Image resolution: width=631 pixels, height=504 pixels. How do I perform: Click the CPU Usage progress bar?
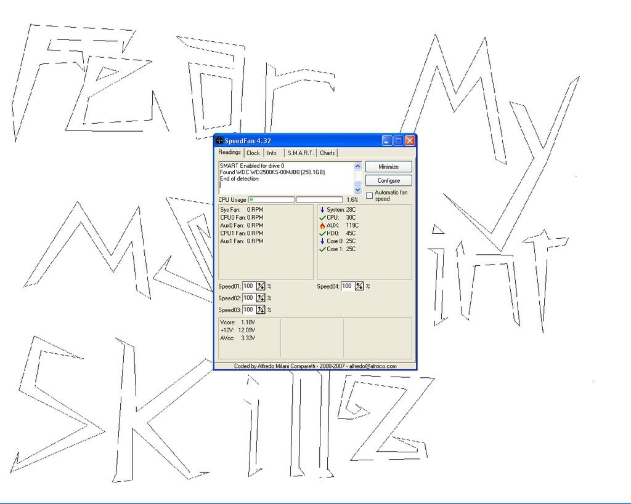click(x=271, y=200)
